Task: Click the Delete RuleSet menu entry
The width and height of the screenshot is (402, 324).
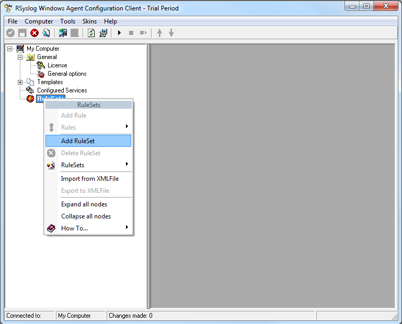Action: pyautogui.click(x=88, y=153)
